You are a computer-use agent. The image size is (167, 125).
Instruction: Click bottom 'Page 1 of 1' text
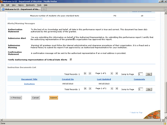pyautogui.click(x=101, y=89)
